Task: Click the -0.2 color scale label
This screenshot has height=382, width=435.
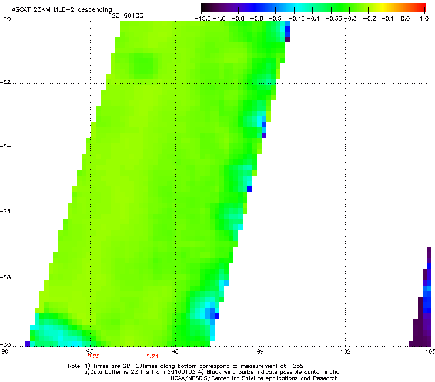Action: [370, 19]
